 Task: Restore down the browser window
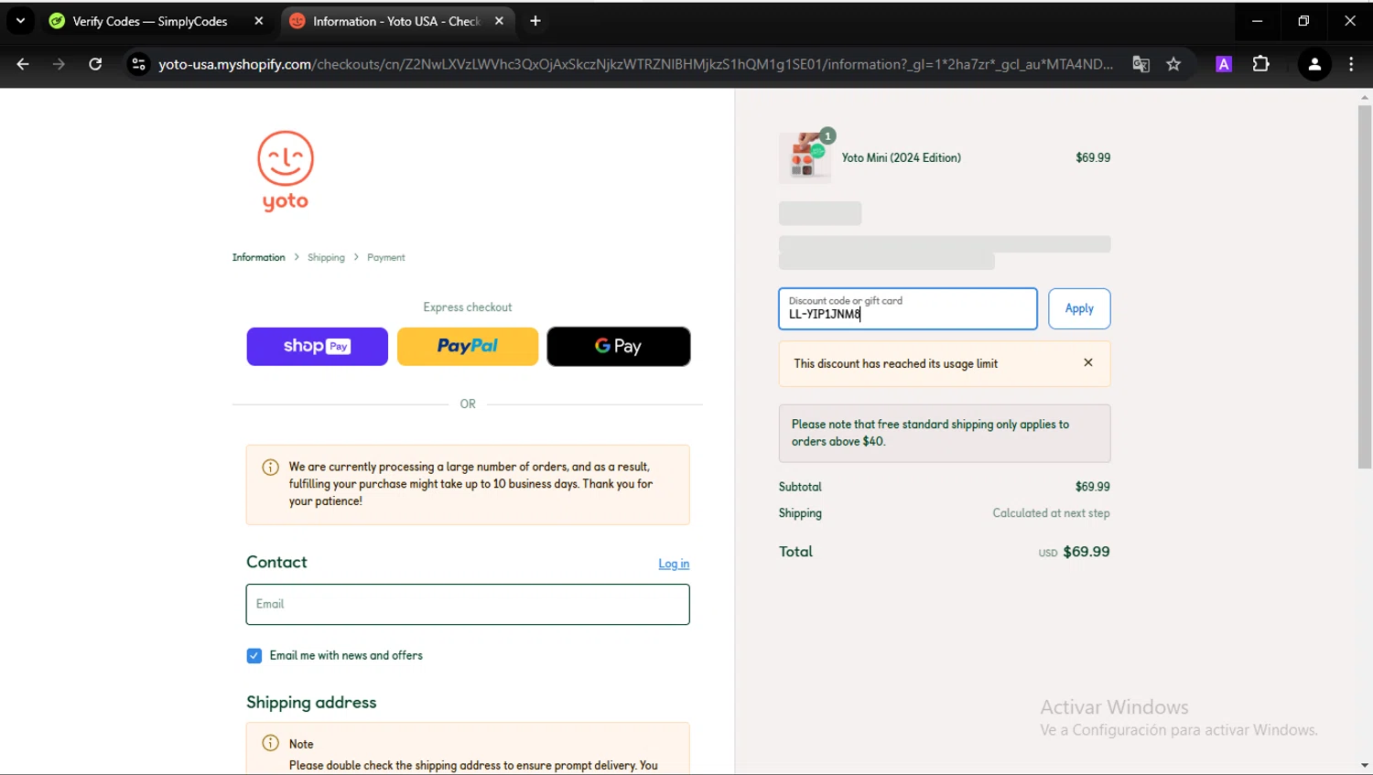[1303, 21]
